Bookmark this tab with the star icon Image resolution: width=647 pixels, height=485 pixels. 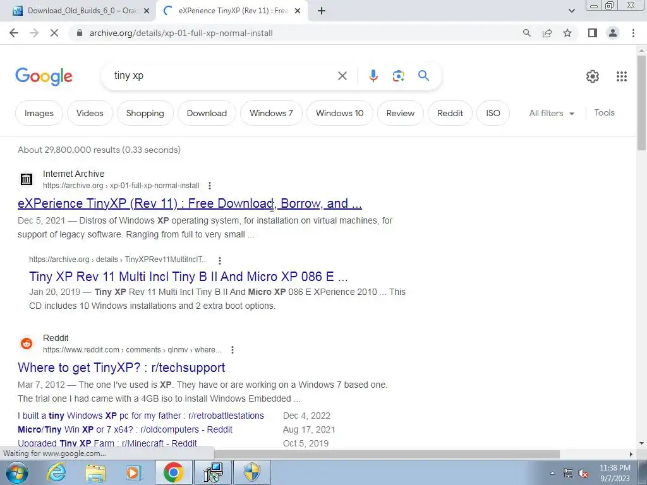pos(567,33)
